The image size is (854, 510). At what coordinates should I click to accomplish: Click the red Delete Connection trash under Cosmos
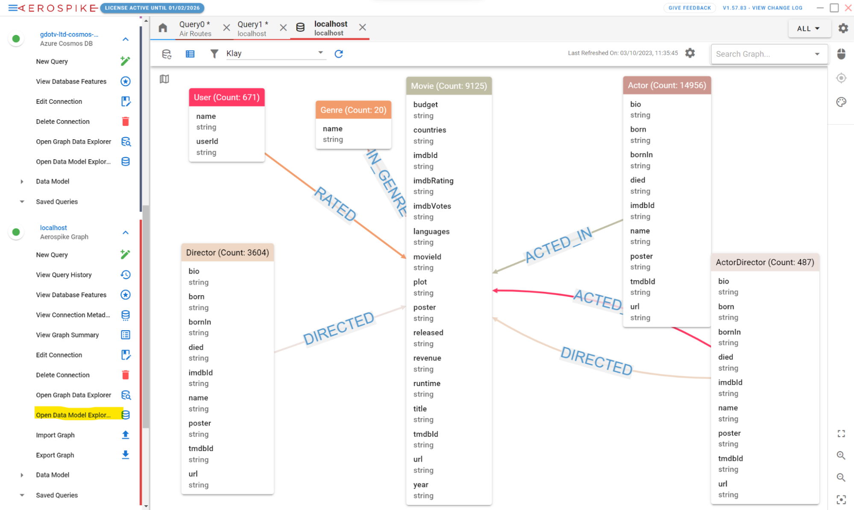[126, 121]
